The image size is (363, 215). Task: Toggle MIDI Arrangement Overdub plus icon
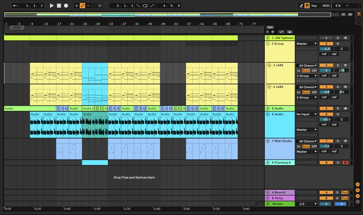click(x=77, y=6)
